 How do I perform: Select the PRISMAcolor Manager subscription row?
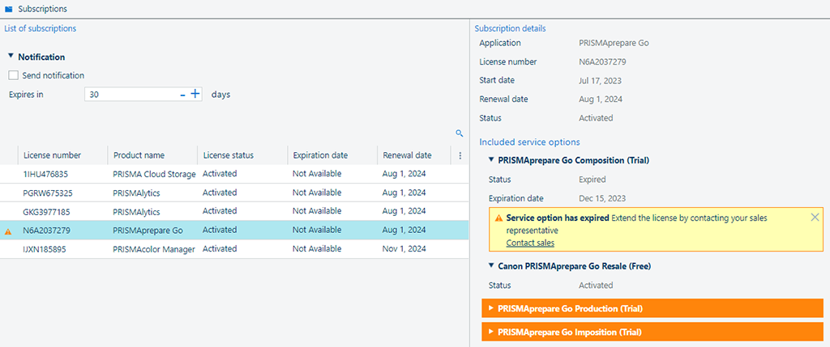tap(154, 249)
